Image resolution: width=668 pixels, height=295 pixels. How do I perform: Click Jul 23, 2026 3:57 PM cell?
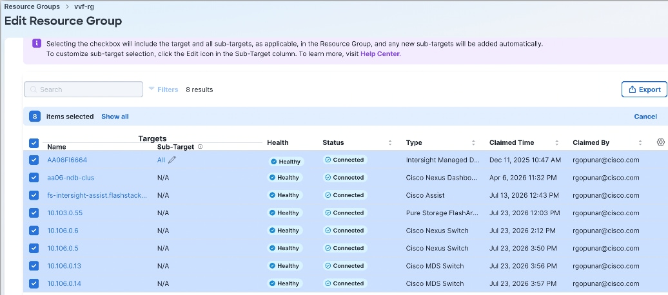click(x=523, y=283)
